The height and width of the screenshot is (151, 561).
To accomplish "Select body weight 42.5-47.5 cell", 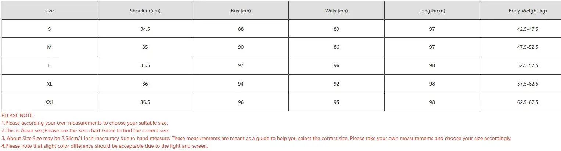I will [528, 29].
